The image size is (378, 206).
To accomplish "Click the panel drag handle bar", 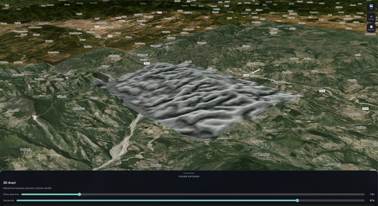I will tap(189, 173).
